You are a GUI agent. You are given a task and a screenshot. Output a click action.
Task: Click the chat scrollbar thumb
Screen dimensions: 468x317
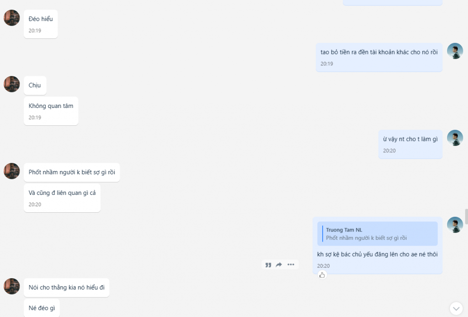(466, 217)
